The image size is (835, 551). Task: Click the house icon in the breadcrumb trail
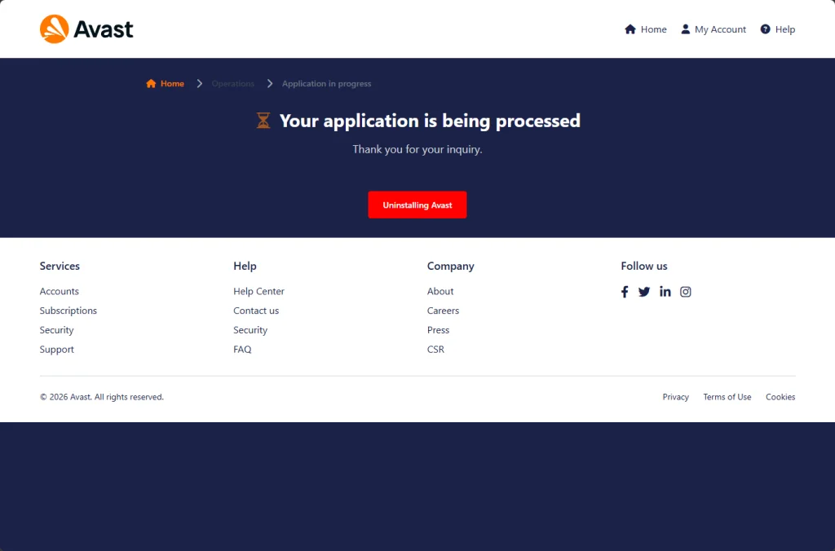point(150,83)
